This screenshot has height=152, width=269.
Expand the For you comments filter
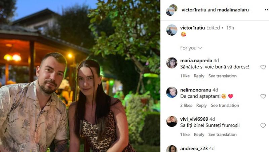tap(191, 48)
